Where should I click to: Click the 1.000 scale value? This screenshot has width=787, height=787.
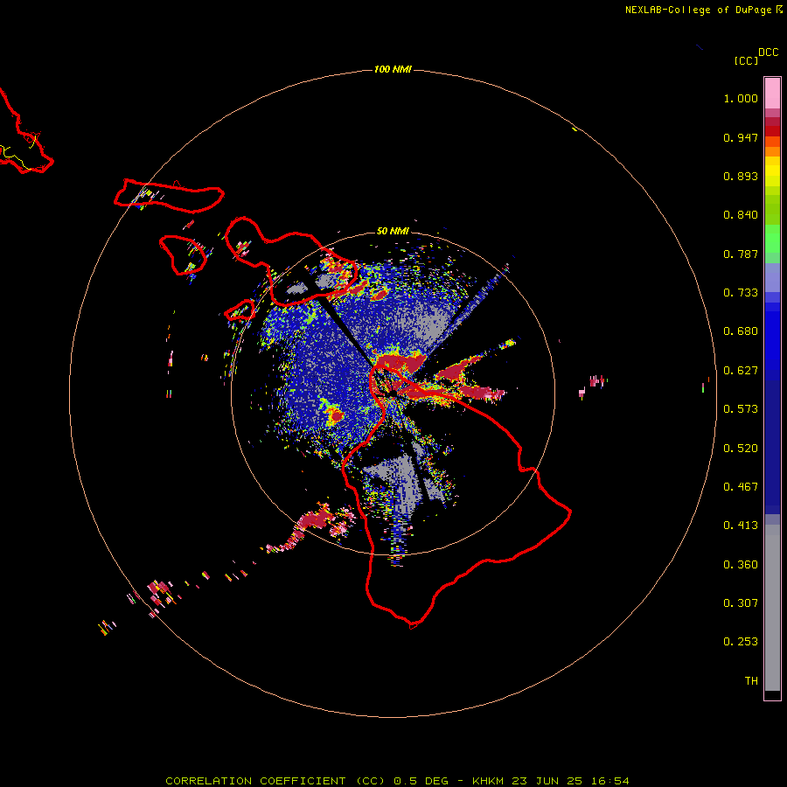[741, 98]
